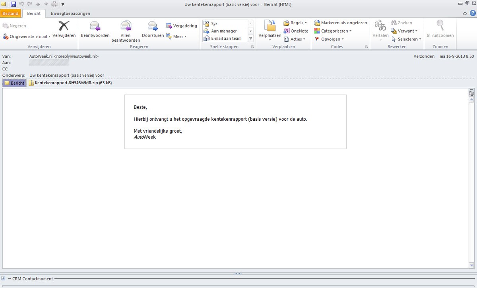The height and width of the screenshot is (288, 477).
Task: Click the Vergadering meeting icon
Action: [169, 26]
